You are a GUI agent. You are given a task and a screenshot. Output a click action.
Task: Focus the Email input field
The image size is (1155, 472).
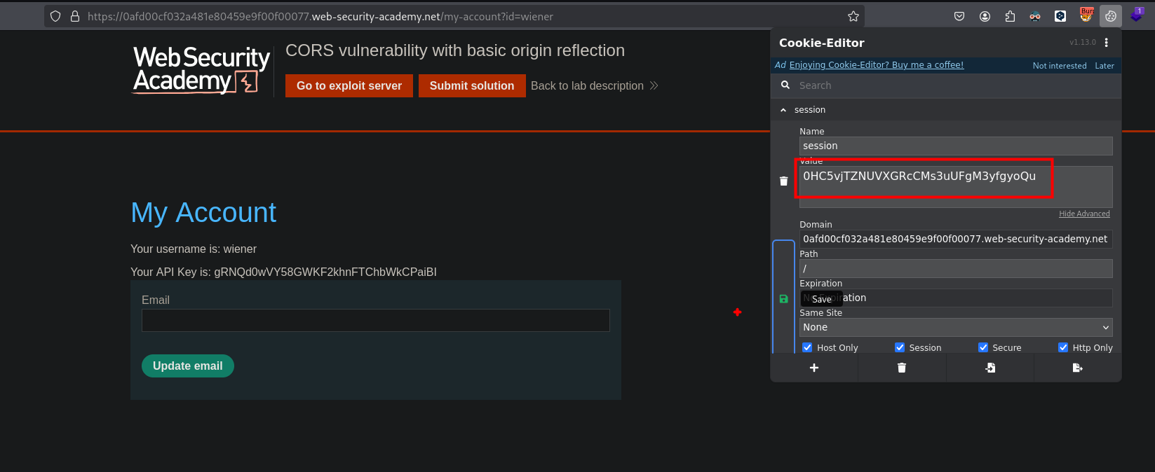point(375,320)
